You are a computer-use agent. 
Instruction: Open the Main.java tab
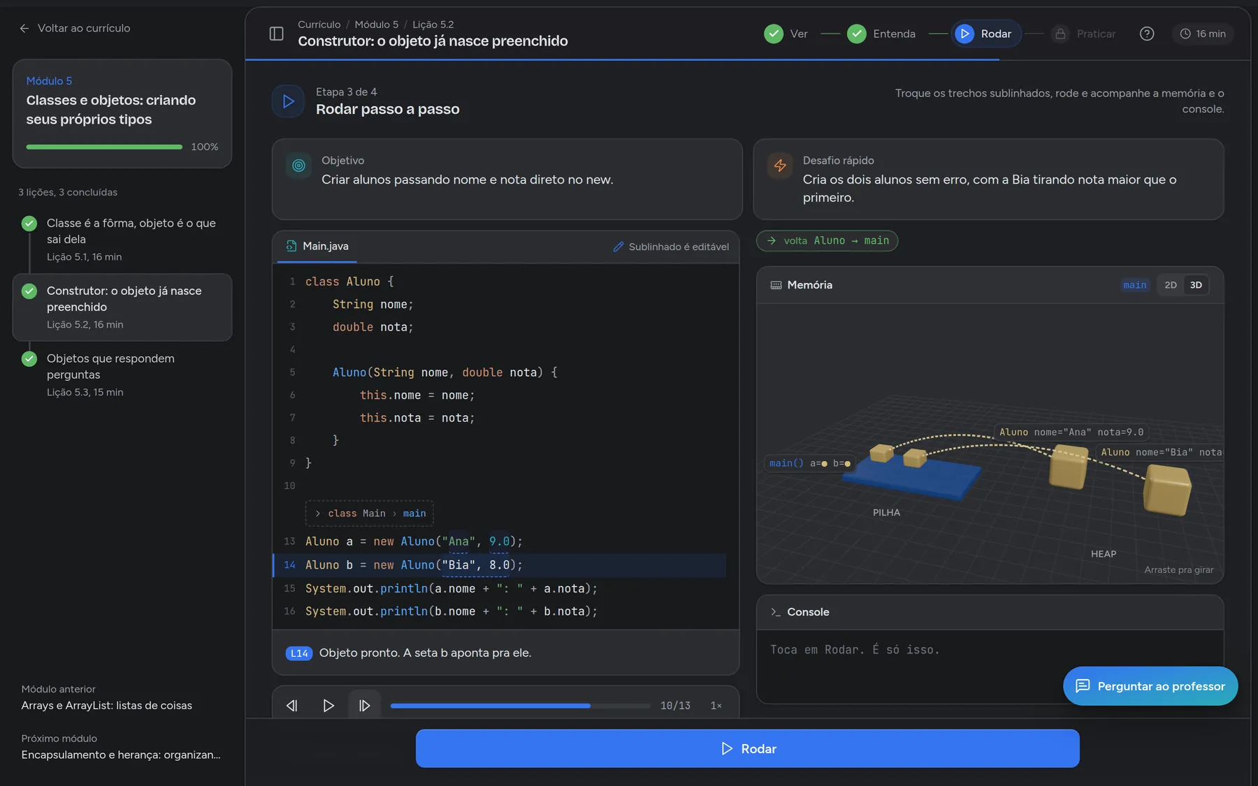tap(317, 247)
